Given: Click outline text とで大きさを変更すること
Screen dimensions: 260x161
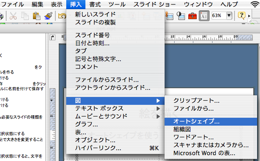Looking at the screenshot, I should [x=22, y=139].
